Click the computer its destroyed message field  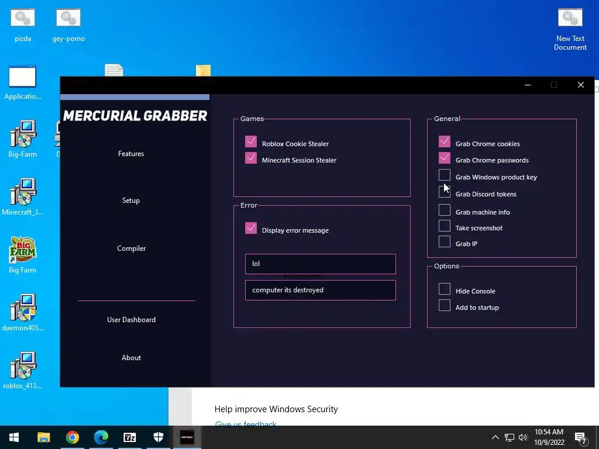click(320, 290)
